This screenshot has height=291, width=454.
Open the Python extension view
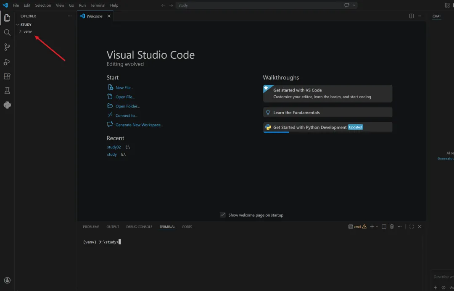tap(7, 105)
